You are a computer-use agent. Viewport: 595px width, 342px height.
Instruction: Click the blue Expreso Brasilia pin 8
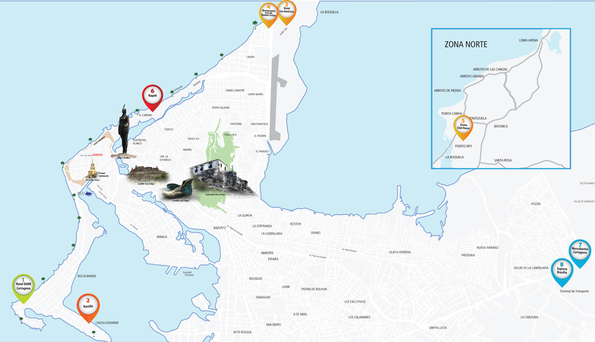562,272
